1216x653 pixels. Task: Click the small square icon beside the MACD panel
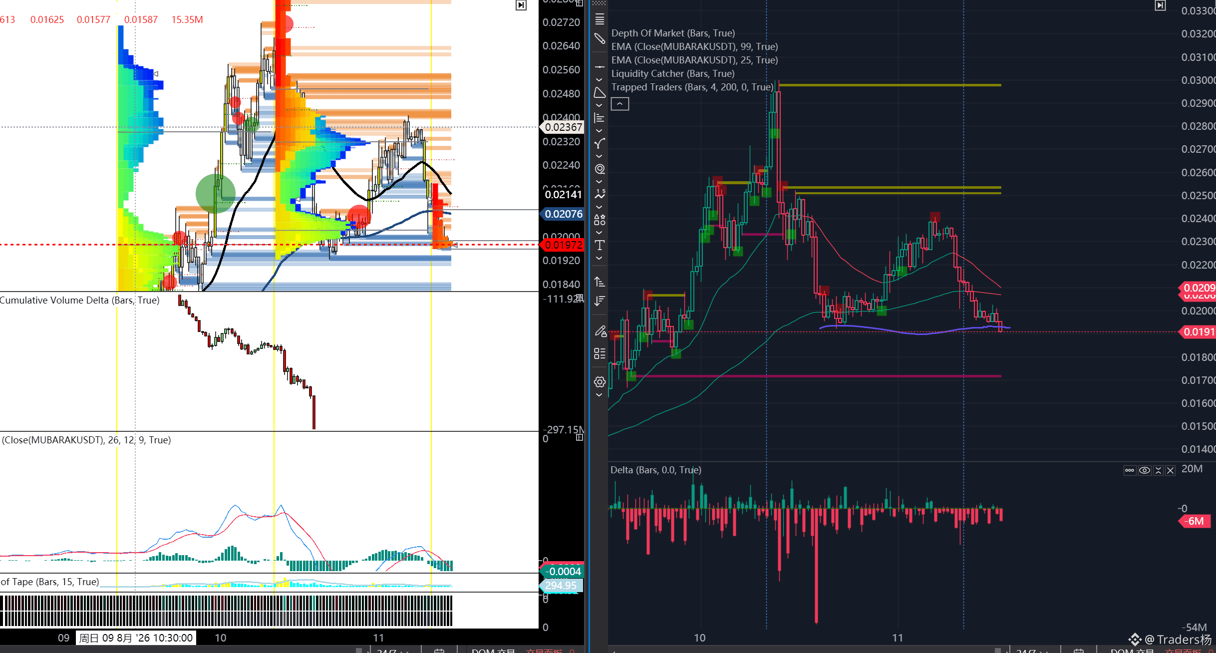pos(580,437)
